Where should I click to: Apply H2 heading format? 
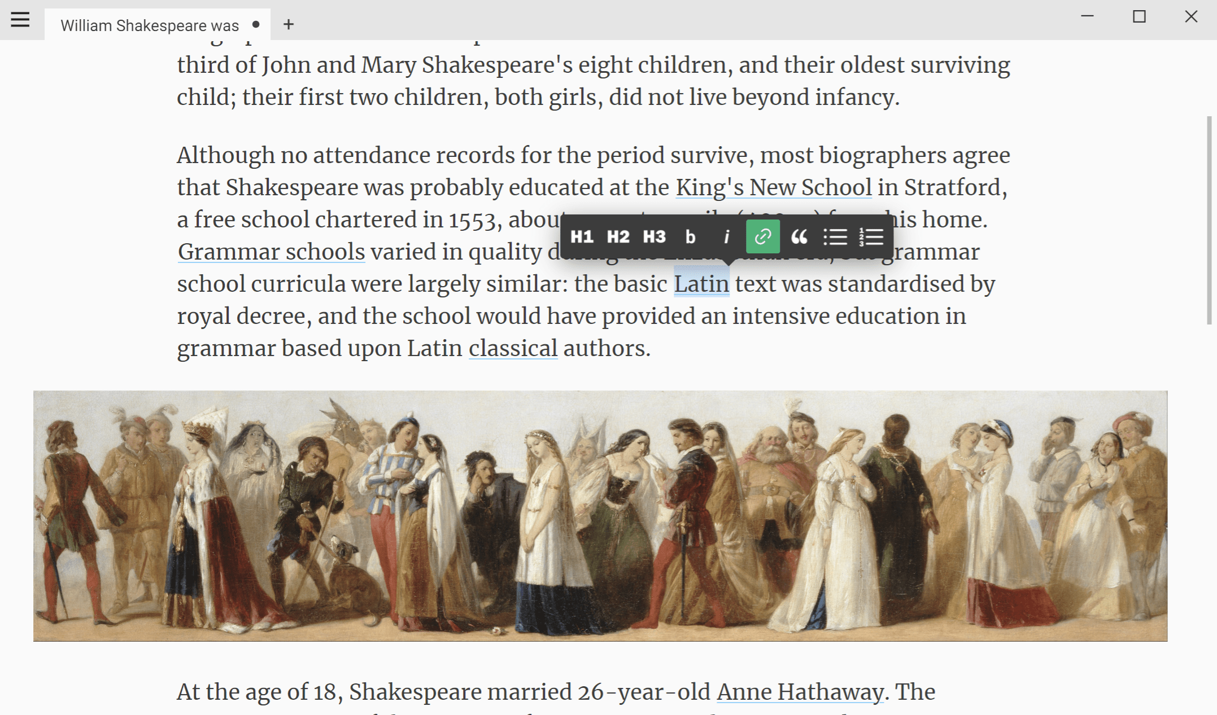(618, 236)
